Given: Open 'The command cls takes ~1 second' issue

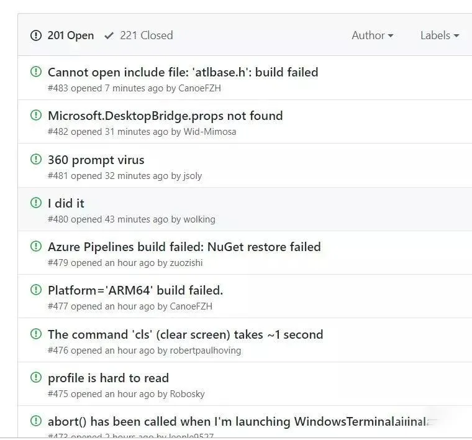Looking at the screenshot, I should pyautogui.click(x=186, y=334).
